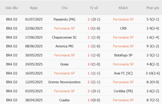Open Gremio Novorizontino team link

click(x=64, y=82)
